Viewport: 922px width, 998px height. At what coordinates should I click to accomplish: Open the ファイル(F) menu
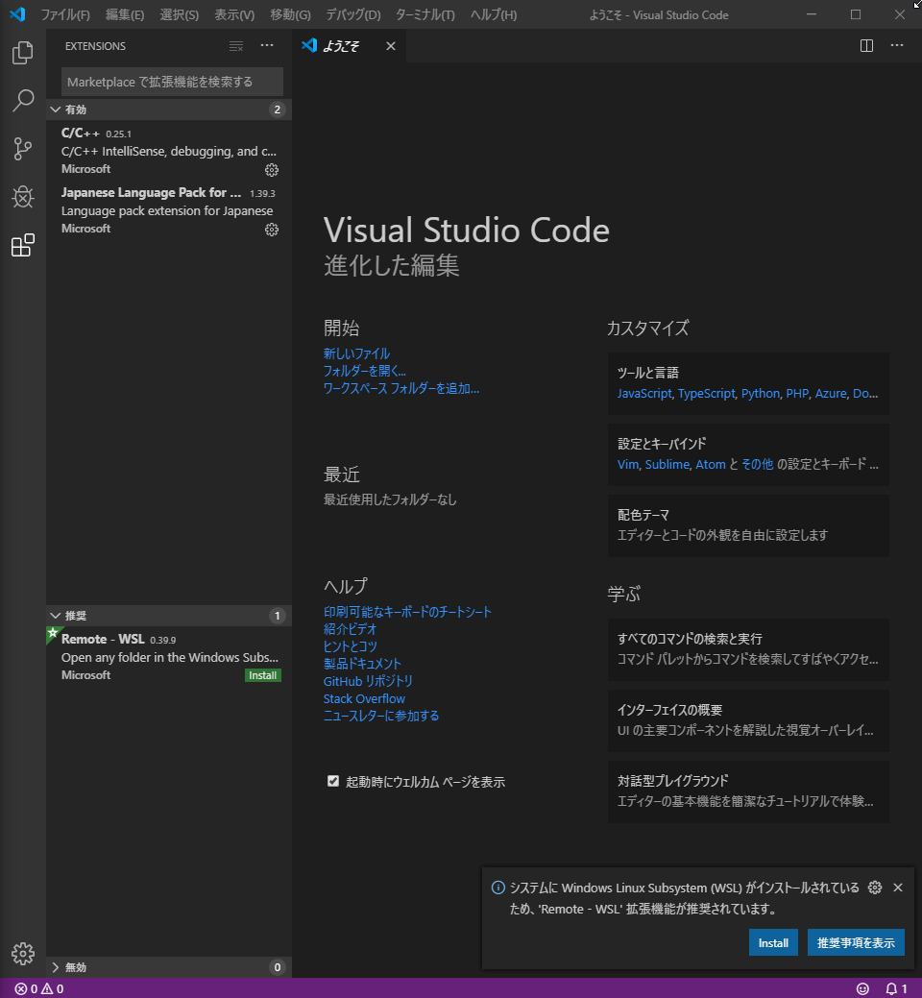click(65, 14)
